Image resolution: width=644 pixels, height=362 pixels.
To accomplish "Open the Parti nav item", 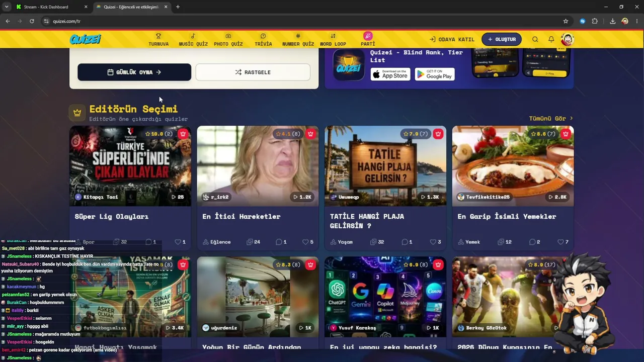I will point(368,39).
